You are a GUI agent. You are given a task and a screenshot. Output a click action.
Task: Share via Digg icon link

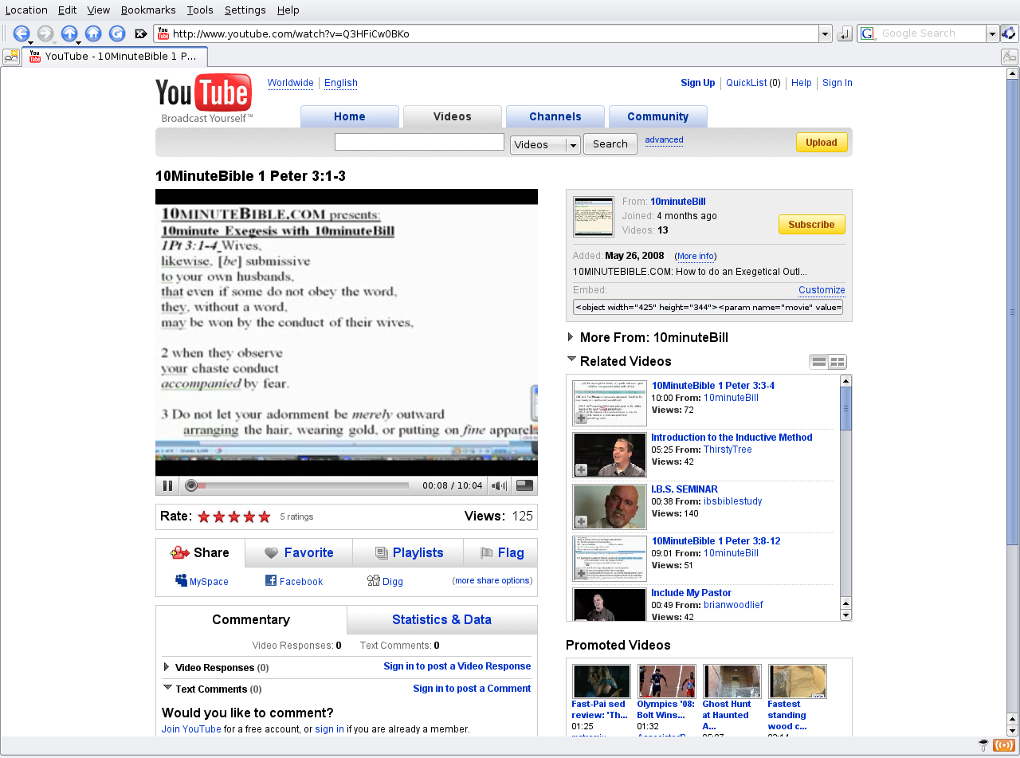tap(373, 581)
